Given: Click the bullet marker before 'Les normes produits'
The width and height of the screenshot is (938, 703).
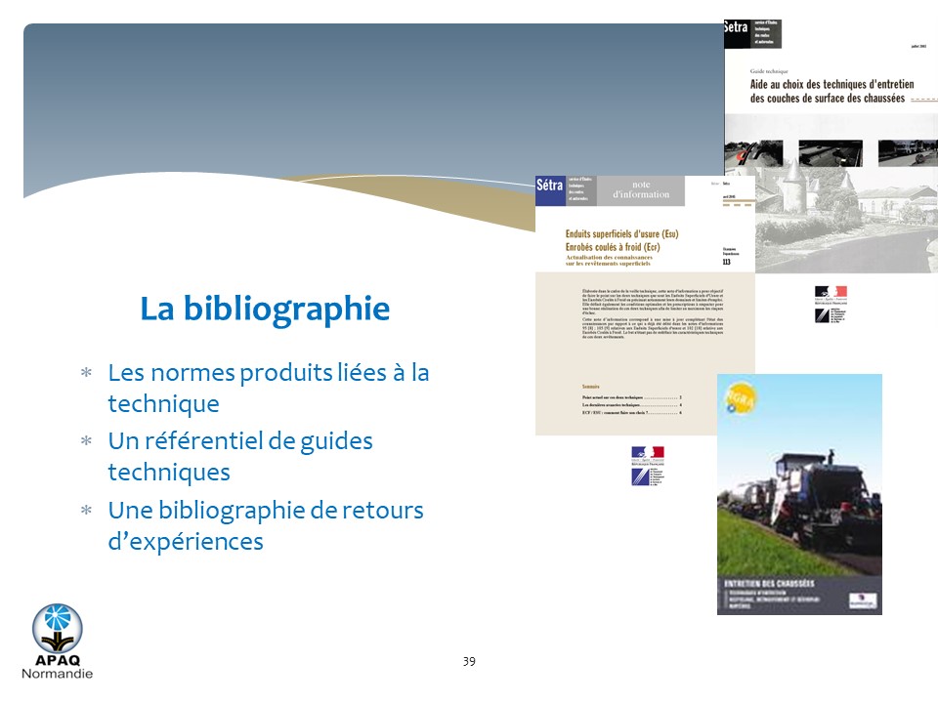Looking at the screenshot, I should 86,374.
